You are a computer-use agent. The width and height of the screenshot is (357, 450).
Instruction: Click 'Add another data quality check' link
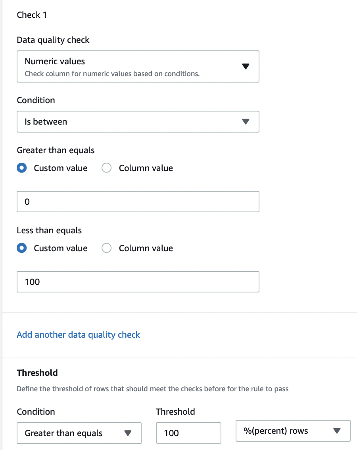tap(79, 335)
